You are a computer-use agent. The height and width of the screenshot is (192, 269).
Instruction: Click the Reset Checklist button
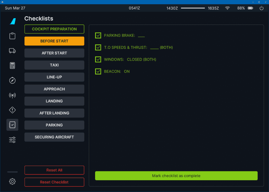coord(54,182)
